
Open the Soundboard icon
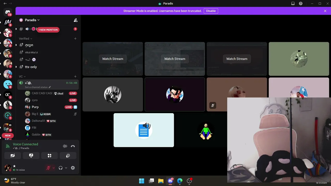(68, 156)
